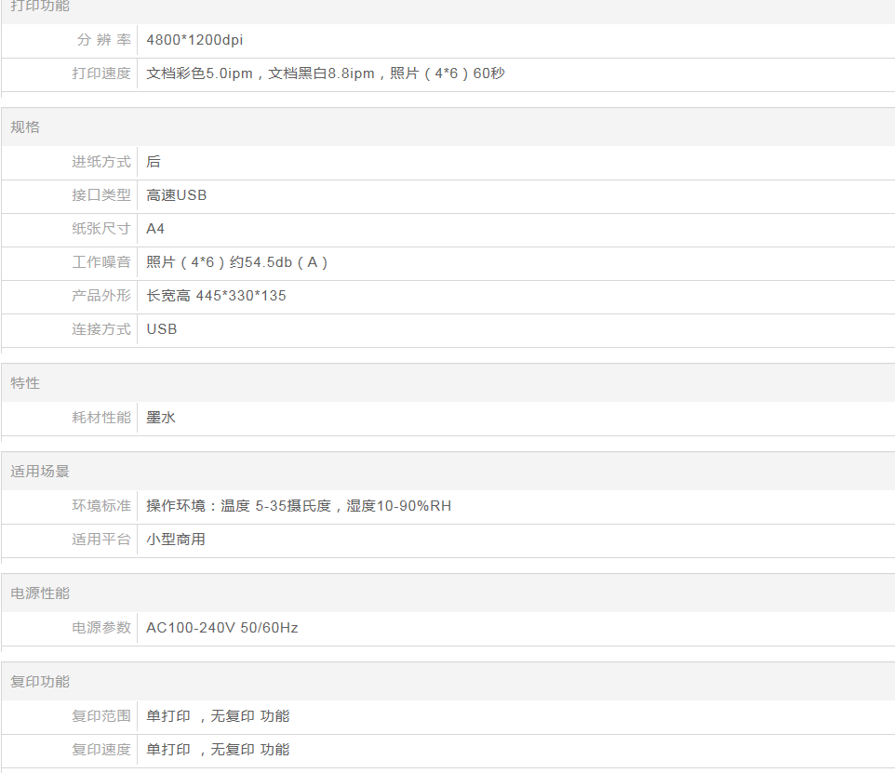895x773 pixels.
Task: Click the 工作噪音 row label
Action: click(101, 262)
